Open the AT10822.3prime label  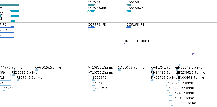click(101, 68)
